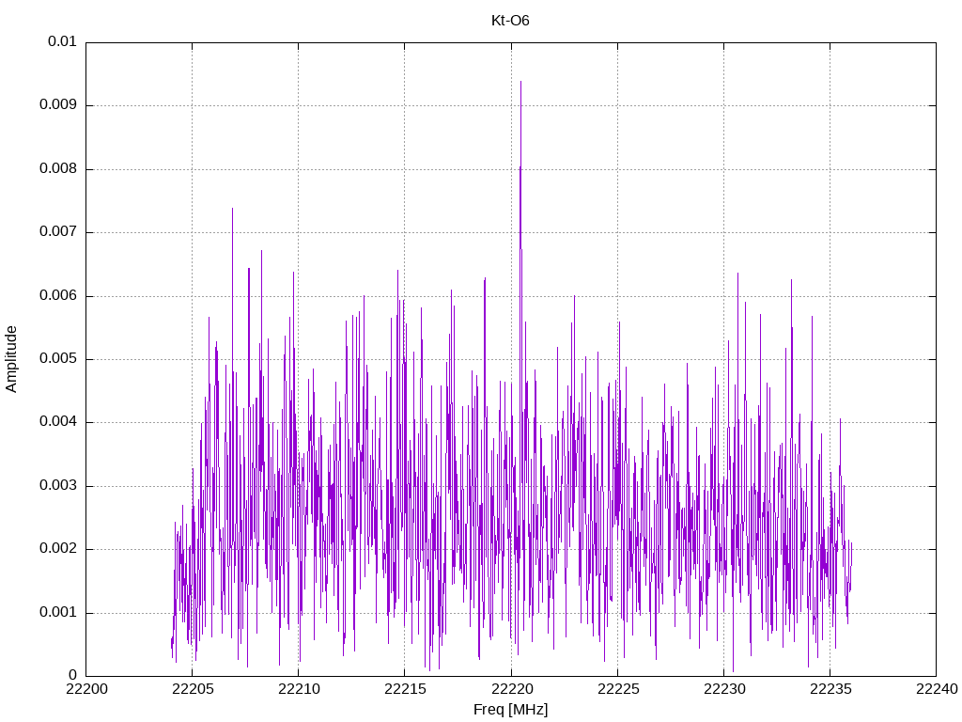Click the 22215 x-axis tick label

click(405, 689)
